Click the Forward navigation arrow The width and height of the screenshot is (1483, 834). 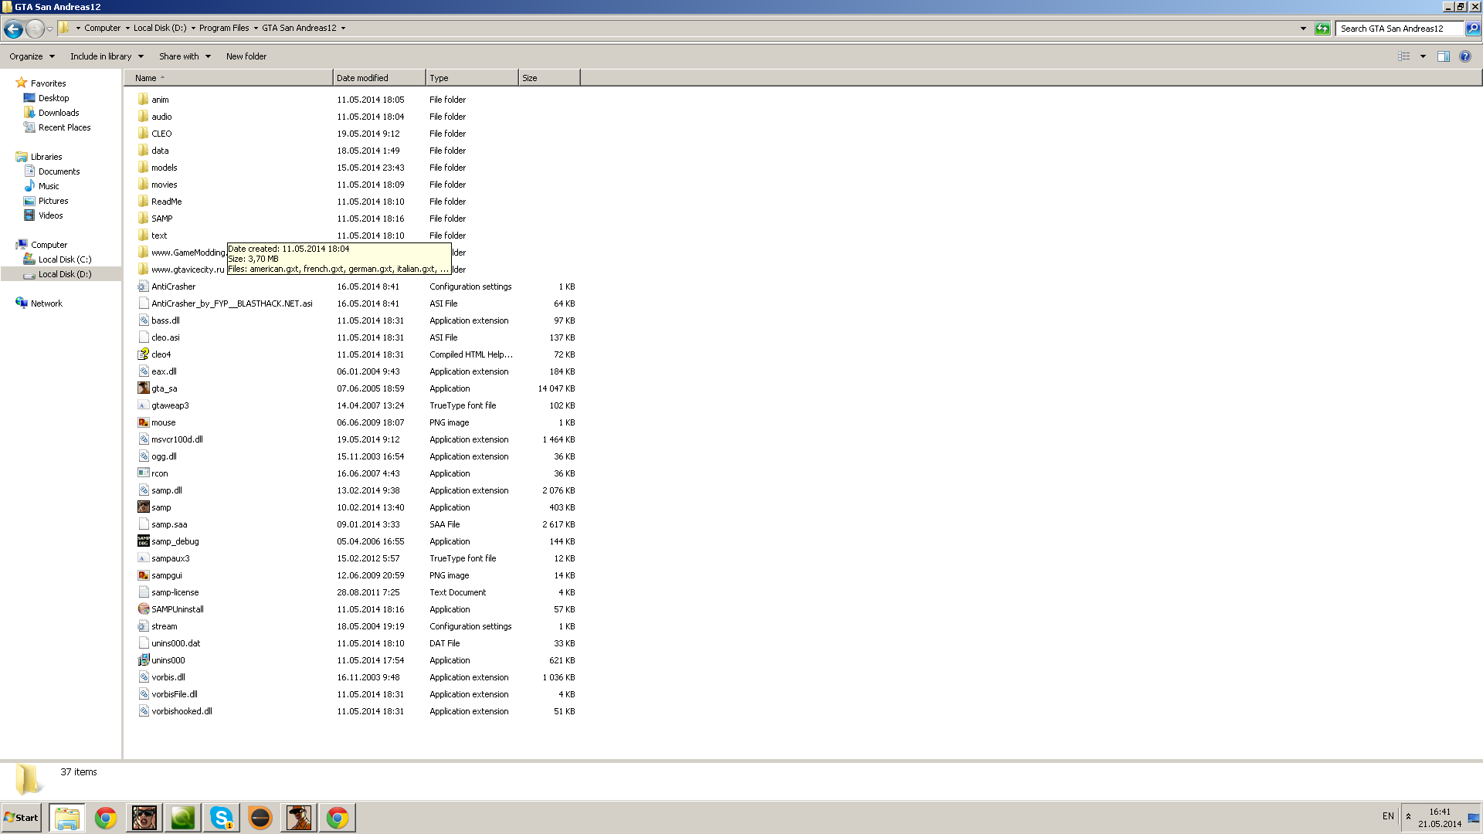(35, 29)
